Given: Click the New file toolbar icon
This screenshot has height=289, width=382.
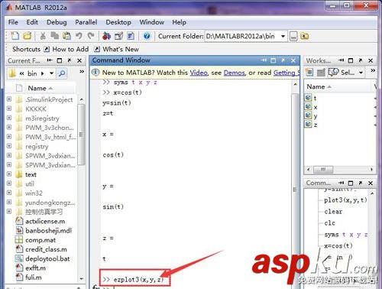Looking at the screenshot, I should (15, 36).
